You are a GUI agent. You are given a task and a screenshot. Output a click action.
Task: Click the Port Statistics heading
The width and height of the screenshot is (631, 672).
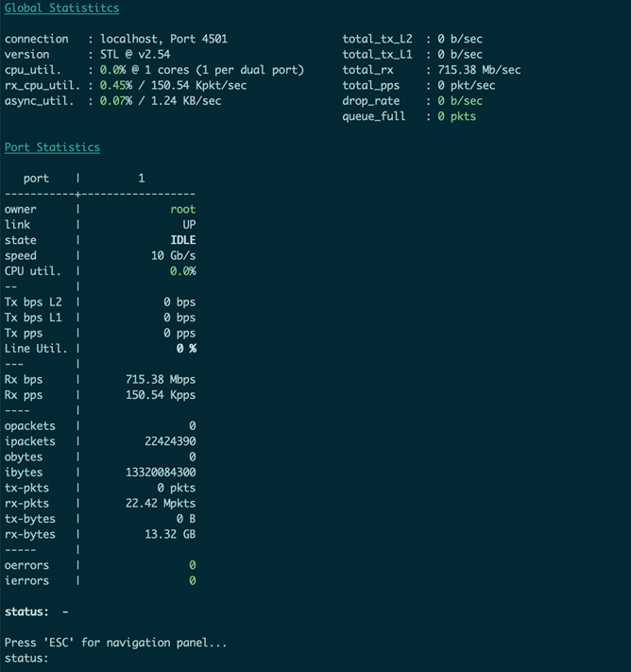[x=52, y=147]
